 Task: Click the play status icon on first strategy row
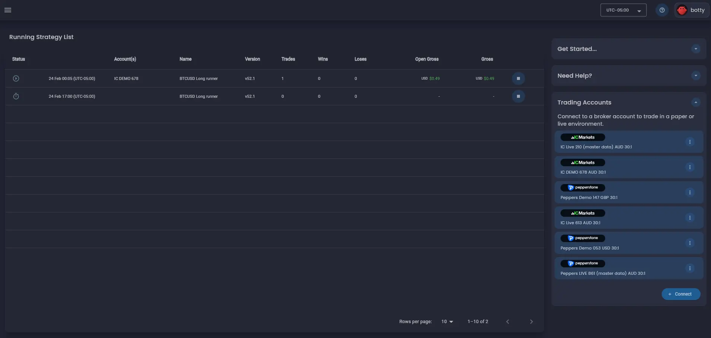tap(16, 78)
